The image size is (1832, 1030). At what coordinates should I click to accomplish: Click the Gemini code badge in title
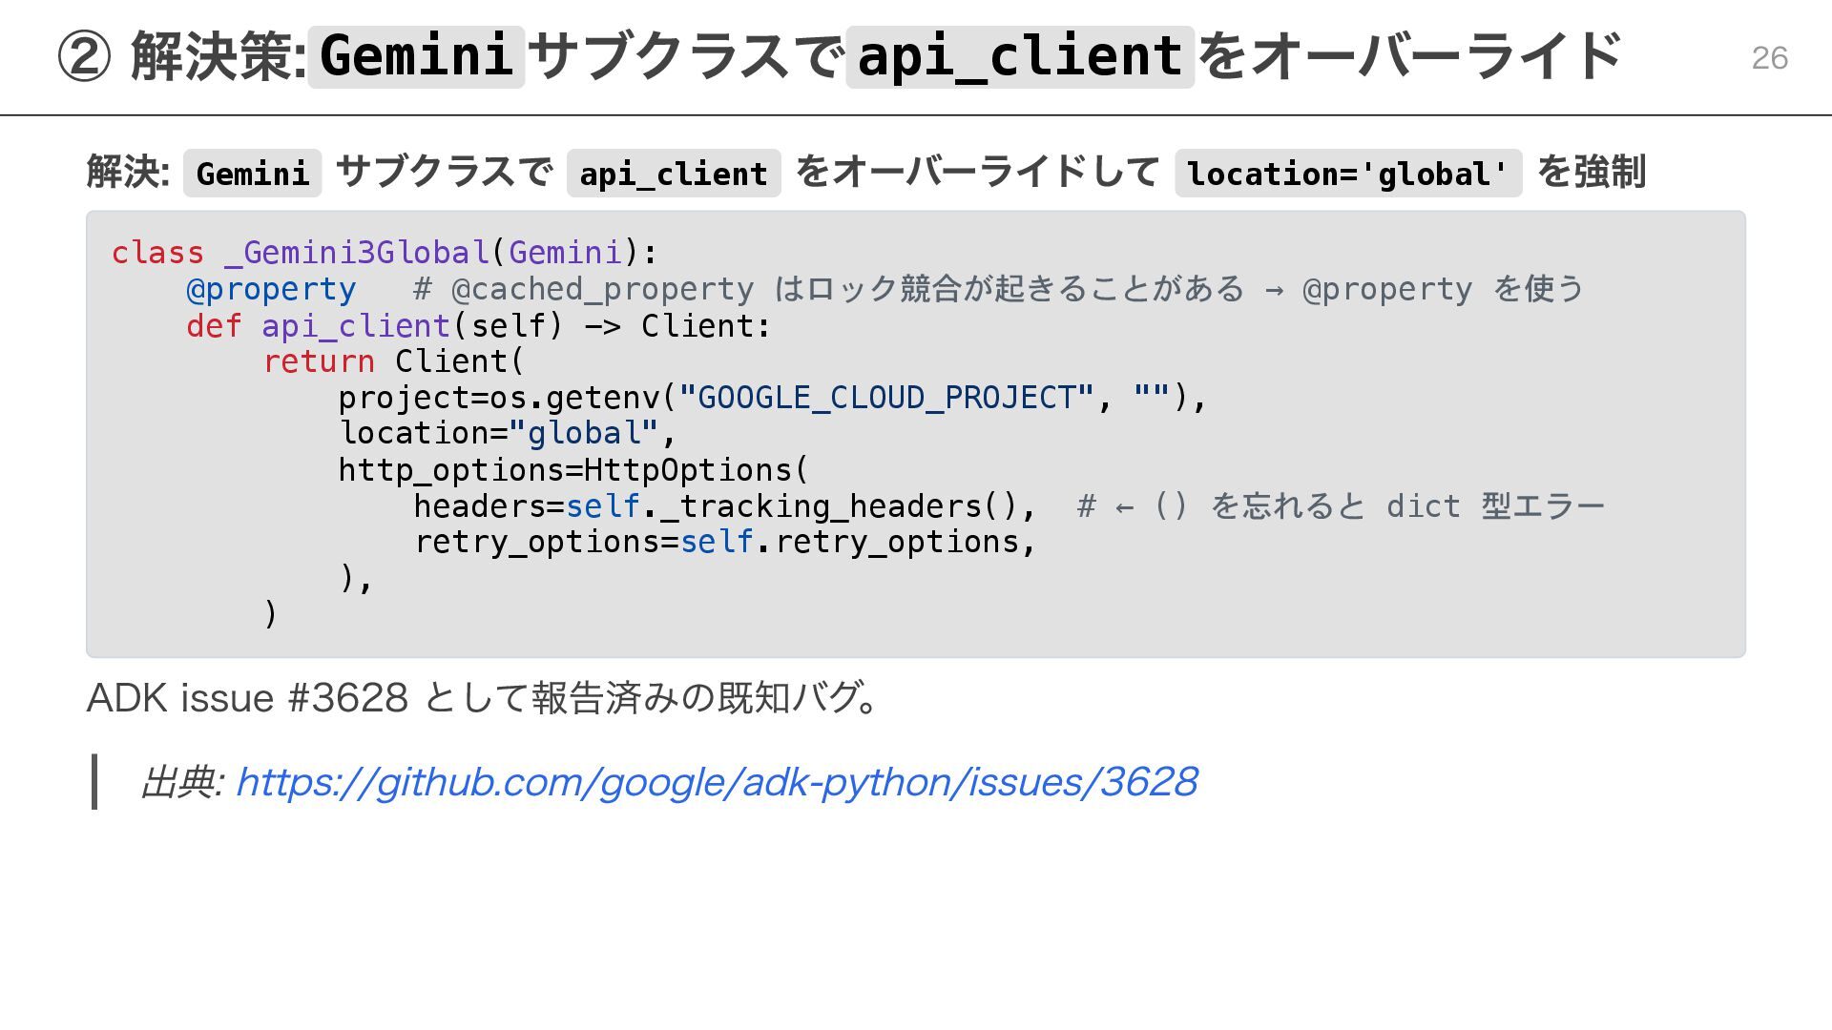click(416, 56)
